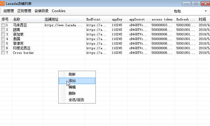This screenshot has height=126, width=210.
Task: Open the 包包 dropdown list
Action: (206, 11)
